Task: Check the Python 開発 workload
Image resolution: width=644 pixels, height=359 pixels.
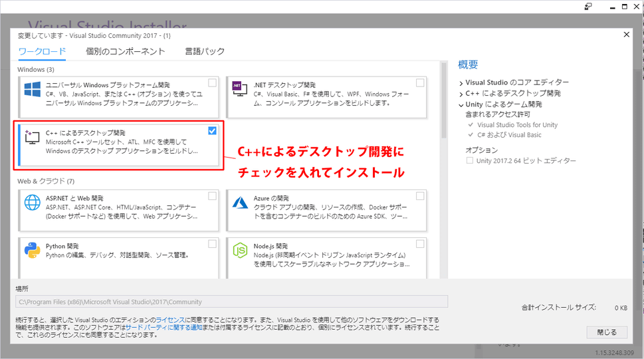Action: (x=212, y=244)
